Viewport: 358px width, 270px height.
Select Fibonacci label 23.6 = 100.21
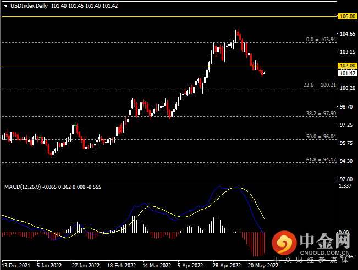[320, 85]
